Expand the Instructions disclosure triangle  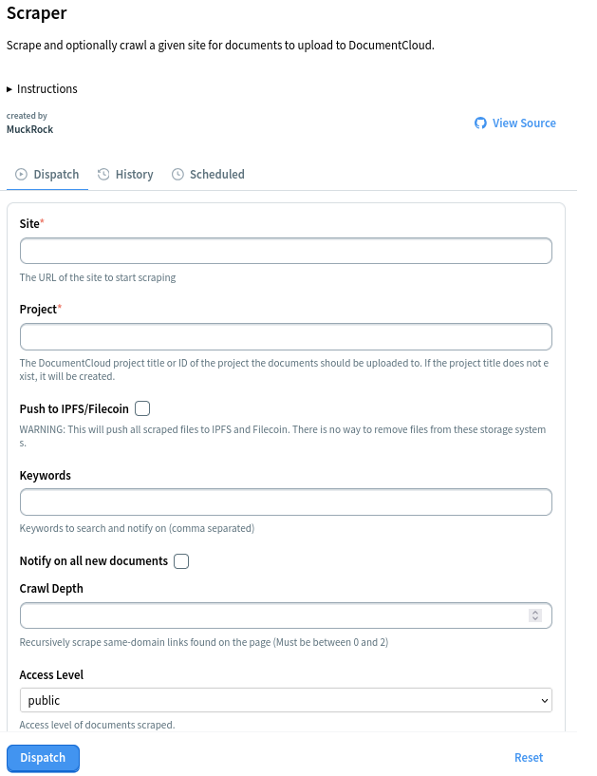click(9, 89)
